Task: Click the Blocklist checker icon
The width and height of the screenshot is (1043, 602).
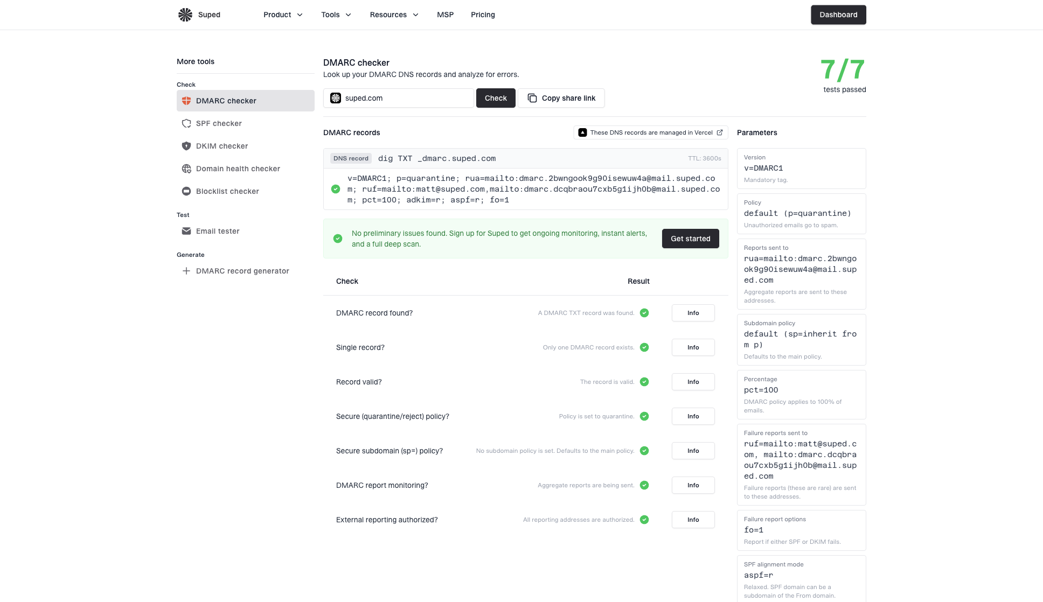Action: (x=186, y=191)
